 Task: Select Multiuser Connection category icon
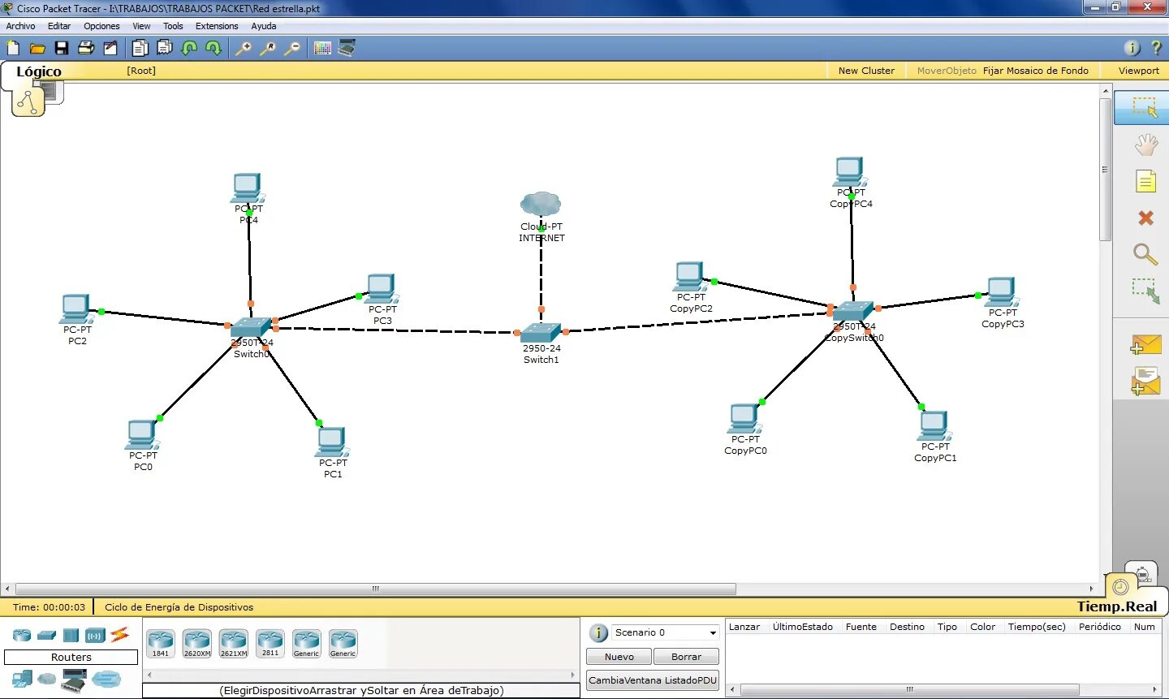point(106,679)
